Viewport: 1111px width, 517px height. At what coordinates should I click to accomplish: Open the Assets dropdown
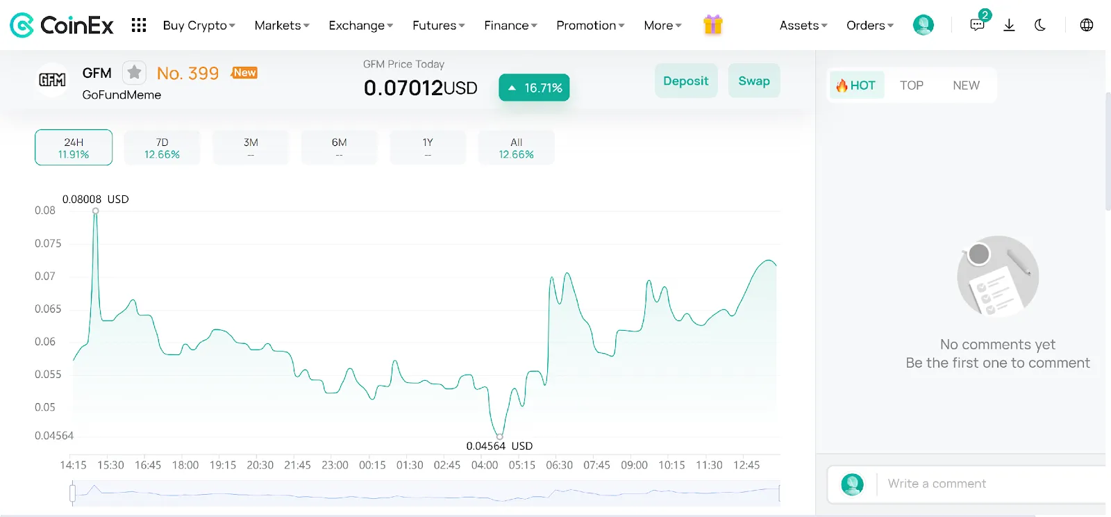tap(803, 26)
